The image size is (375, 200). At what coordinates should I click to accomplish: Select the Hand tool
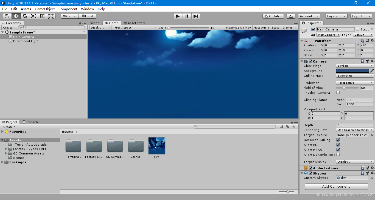pyautogui.click(x=7, y=16)
